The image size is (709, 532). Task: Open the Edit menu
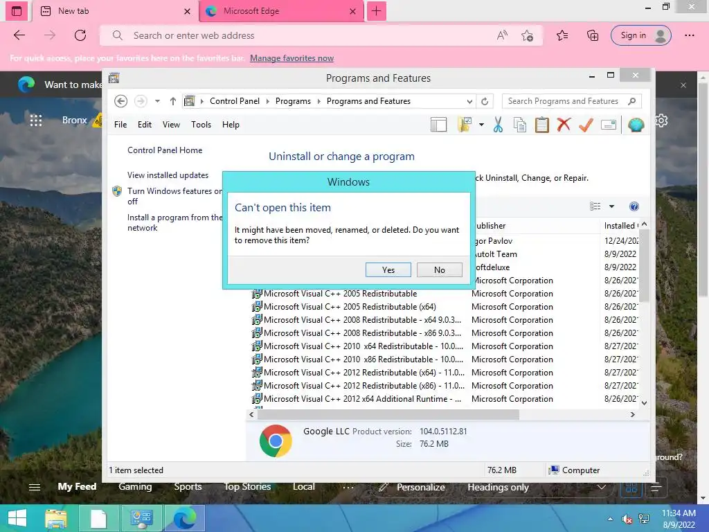(x=145, y=125)
